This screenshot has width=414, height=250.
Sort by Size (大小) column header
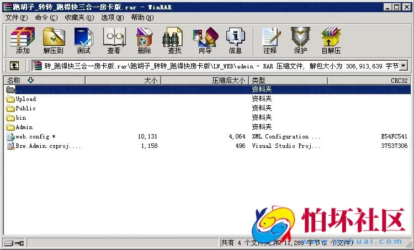(123, 80)
